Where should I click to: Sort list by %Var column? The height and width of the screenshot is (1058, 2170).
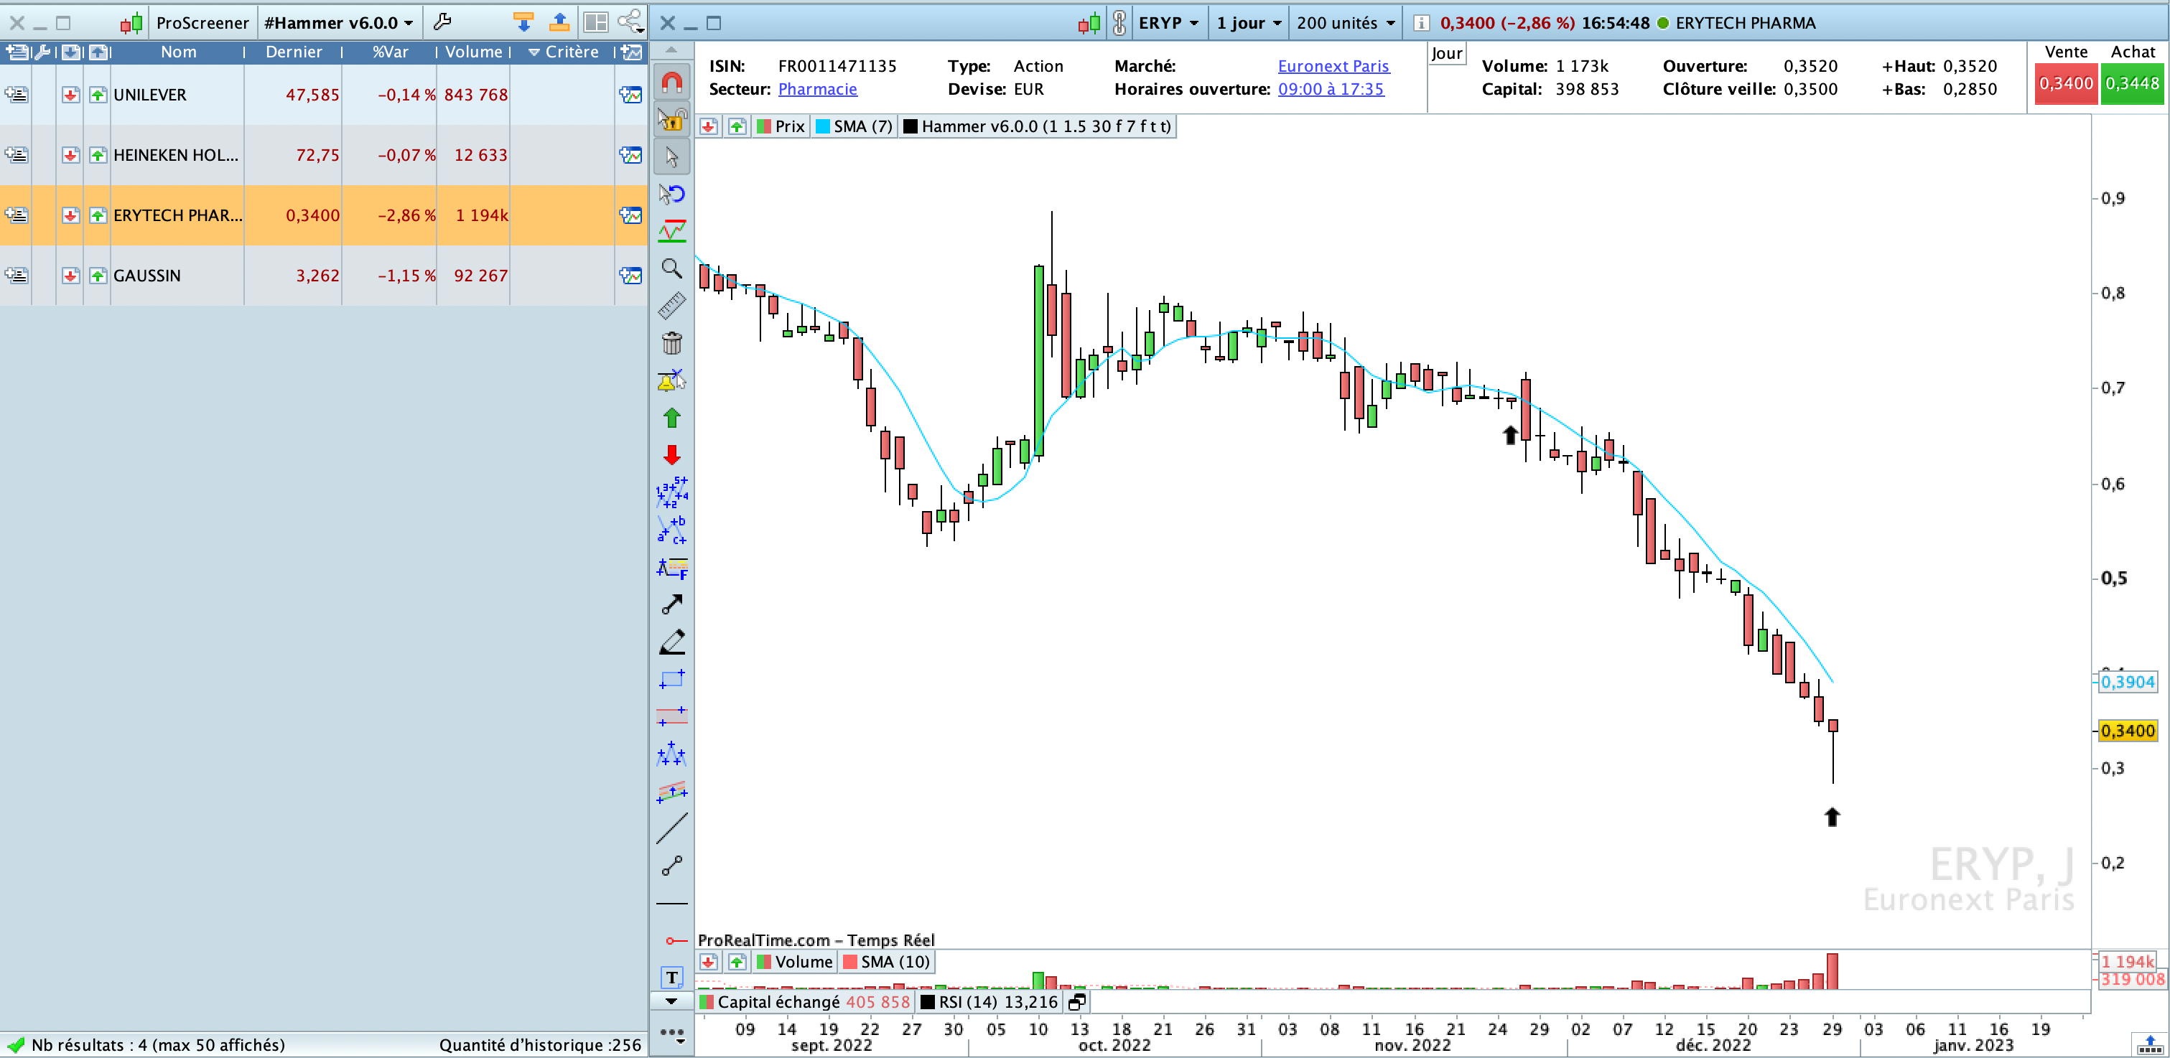coord(390,52)
